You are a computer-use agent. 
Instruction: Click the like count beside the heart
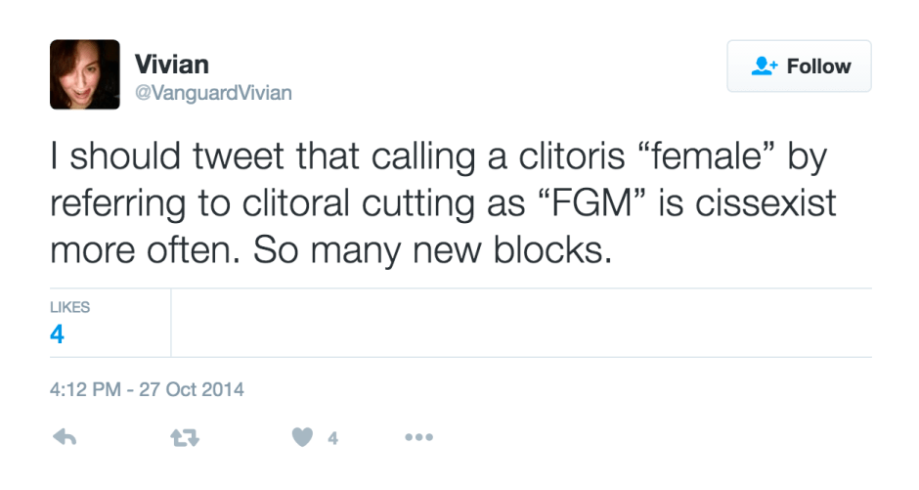click(x=332, y=439)
